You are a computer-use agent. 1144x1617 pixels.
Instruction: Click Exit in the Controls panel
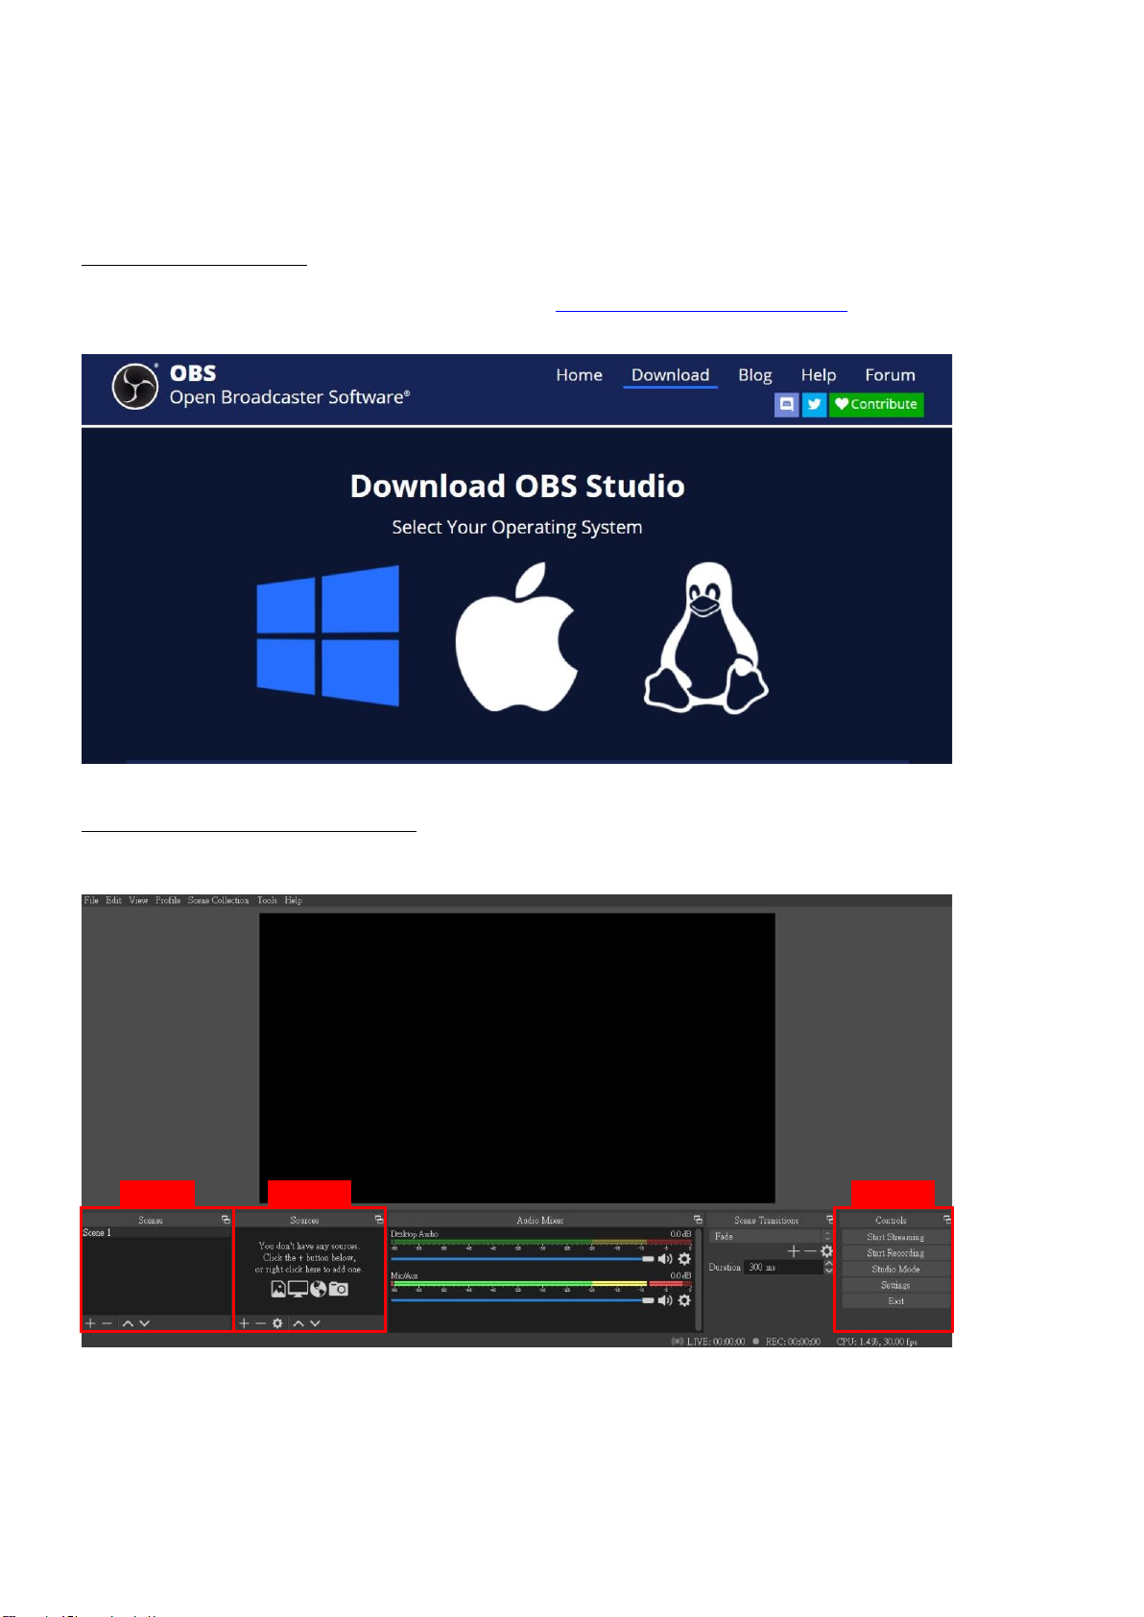895,1301
